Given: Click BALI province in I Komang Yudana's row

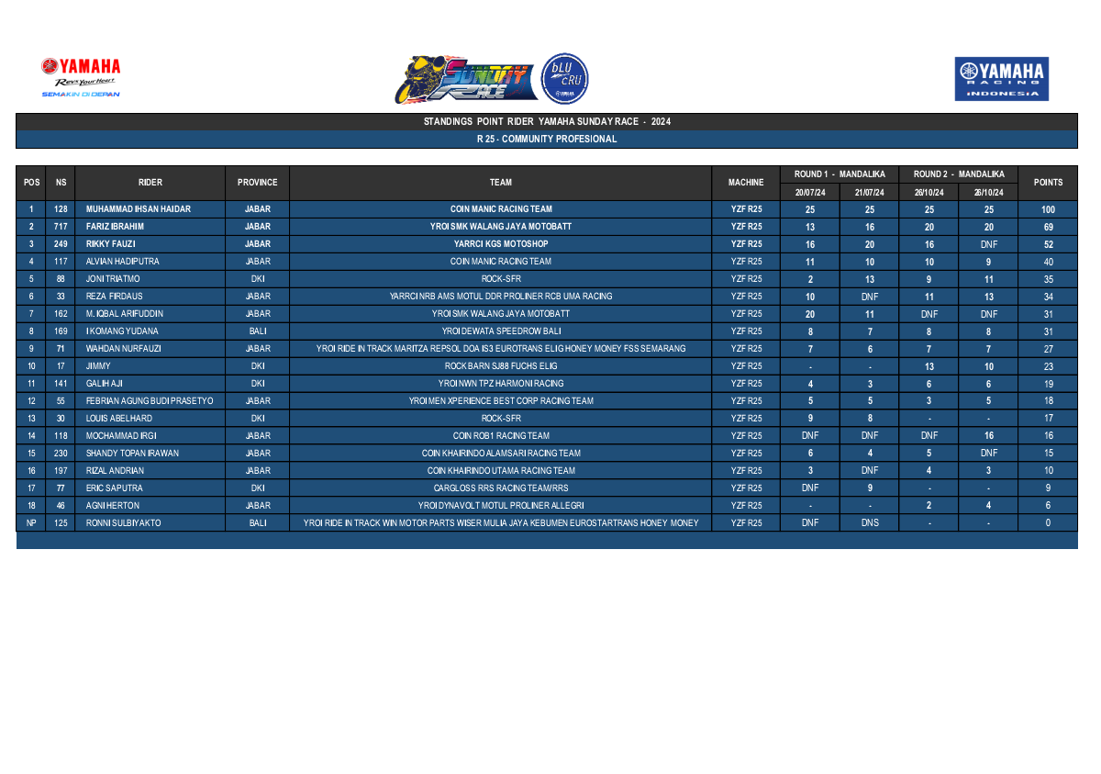Looking at the screenshot, I should pyautogui.click(x=258, y=331).
